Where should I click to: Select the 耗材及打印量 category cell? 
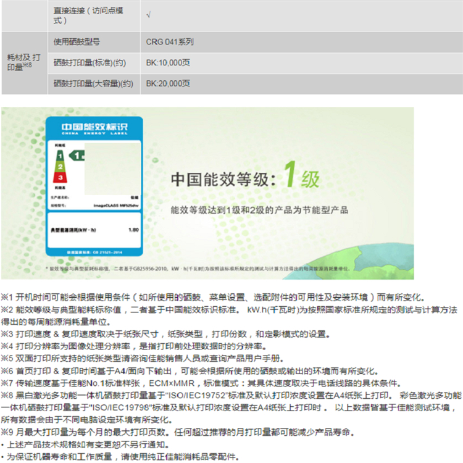tap(24, 62)
